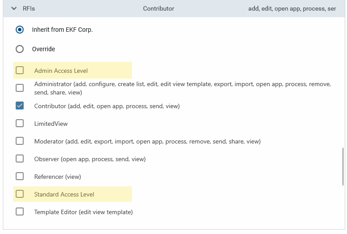Select the Inherit from EKF Corp. radio button
This screenshot has width=347, height=234.
point(19,30)
